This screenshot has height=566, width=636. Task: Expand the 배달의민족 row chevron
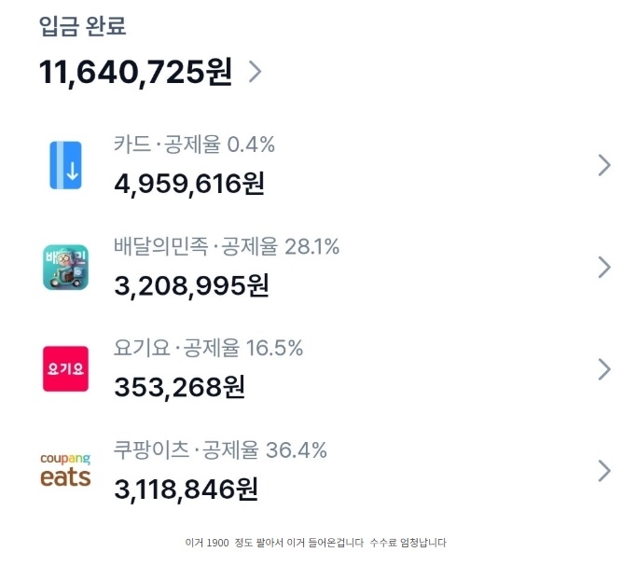[x=604, y=268]
